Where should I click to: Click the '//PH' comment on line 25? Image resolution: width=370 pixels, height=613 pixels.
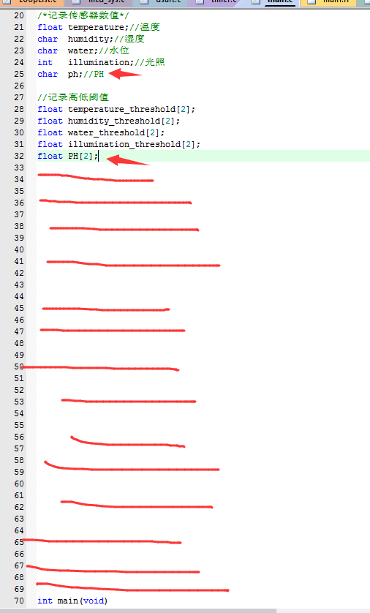click(94, 75)
